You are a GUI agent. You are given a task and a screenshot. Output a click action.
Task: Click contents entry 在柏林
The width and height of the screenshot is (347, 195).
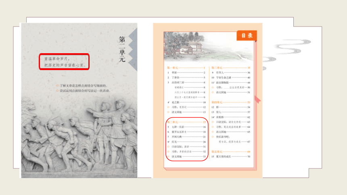[231, 117]
